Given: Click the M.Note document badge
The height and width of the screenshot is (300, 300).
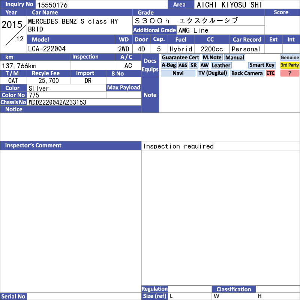Looking at the screenshot, I should tap(212, 57).
